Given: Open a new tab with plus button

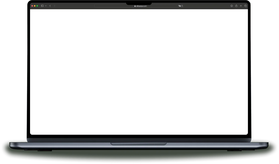Looking at the screenshot, I should (241, 6).
